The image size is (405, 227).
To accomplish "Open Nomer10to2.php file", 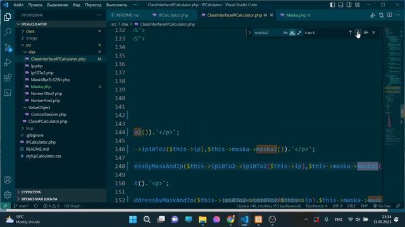I will 61,94.
